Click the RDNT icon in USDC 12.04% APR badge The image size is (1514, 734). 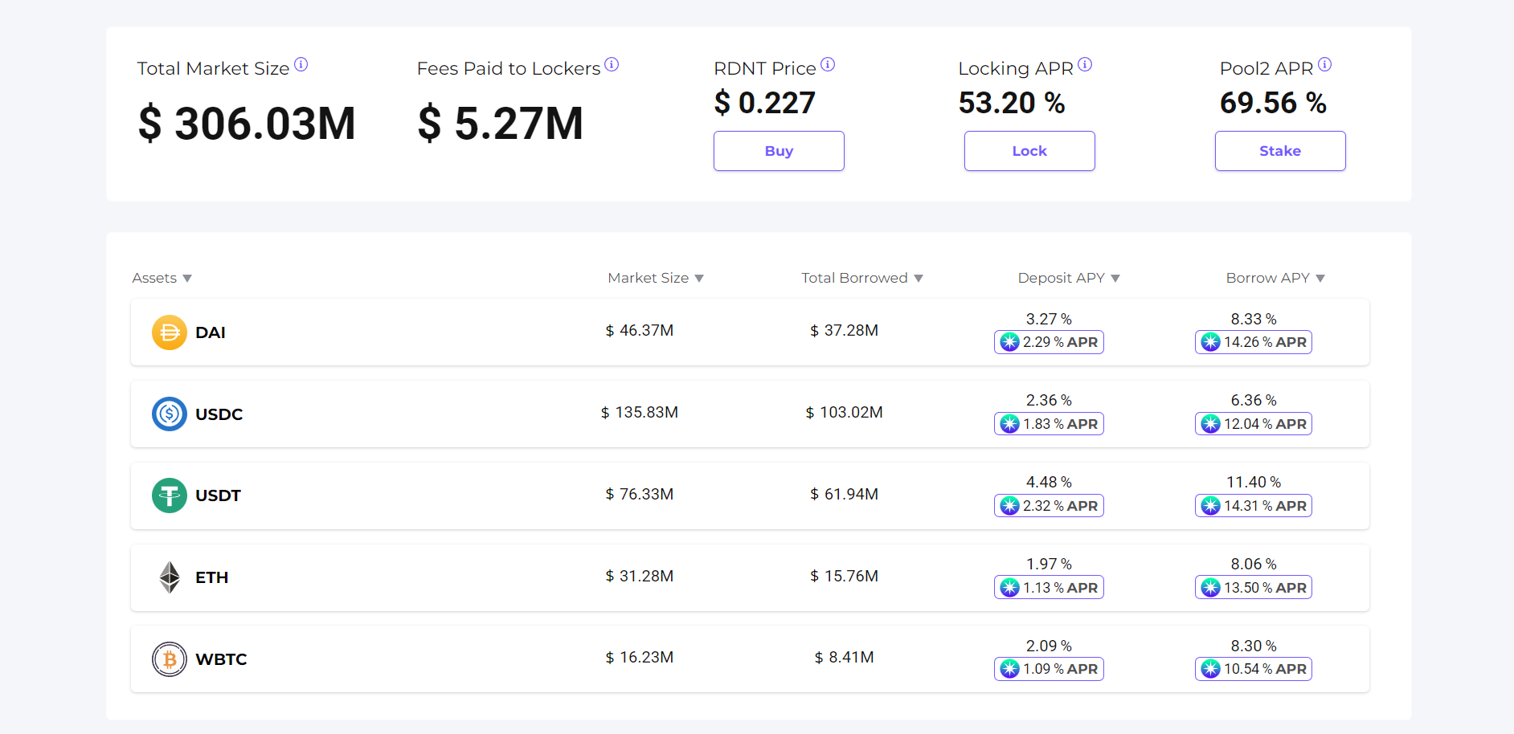click(1211, 424)
